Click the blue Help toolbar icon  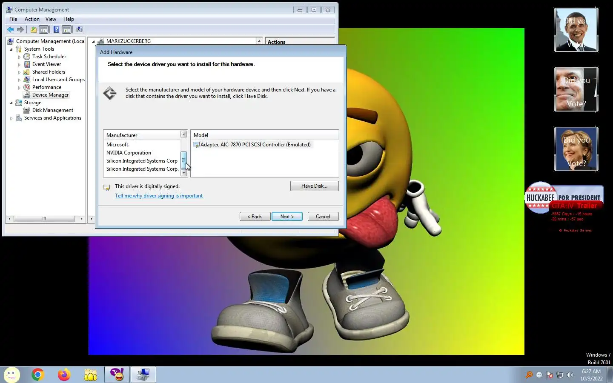click(x=56, y=29)
